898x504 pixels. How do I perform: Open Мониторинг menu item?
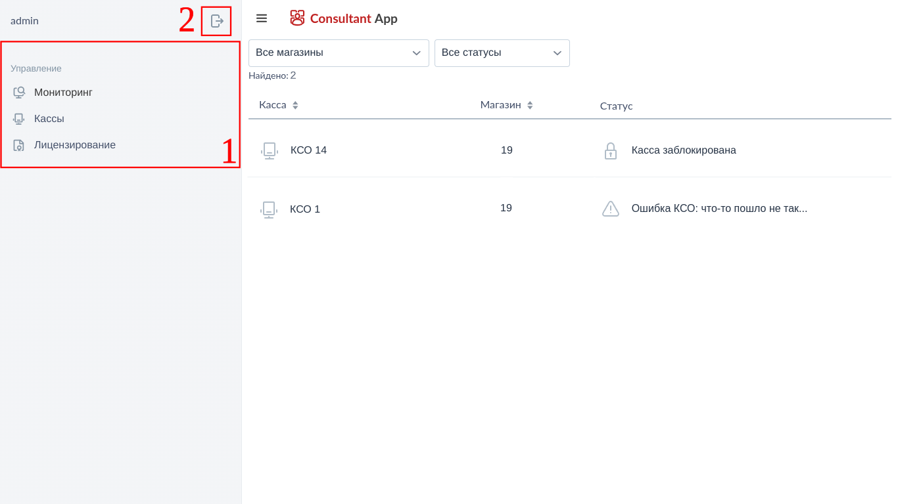point(63,93)
